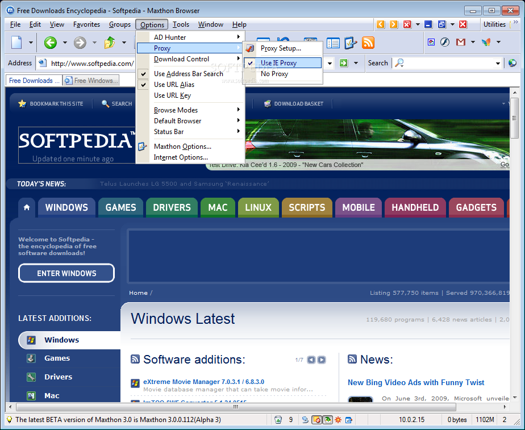Open the Favorites menu
Image resolution: width=525 pixels, height=430 pixels.
[x=86, y=24]
